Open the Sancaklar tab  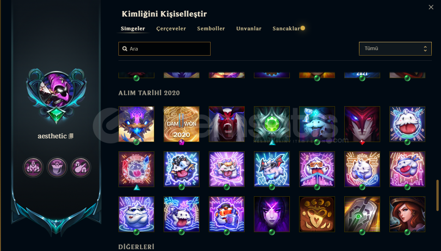click(x=286, y=29)
